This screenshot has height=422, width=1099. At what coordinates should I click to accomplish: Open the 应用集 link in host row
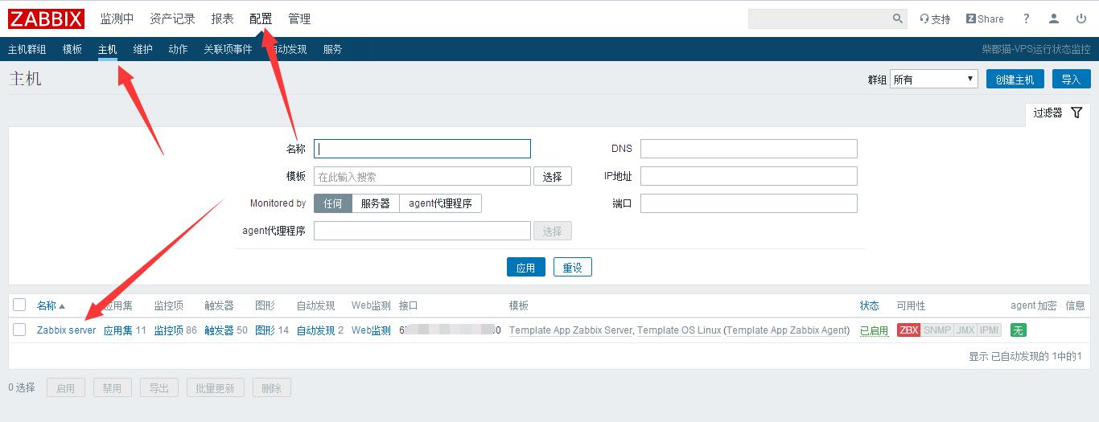[x=118, y=330]
